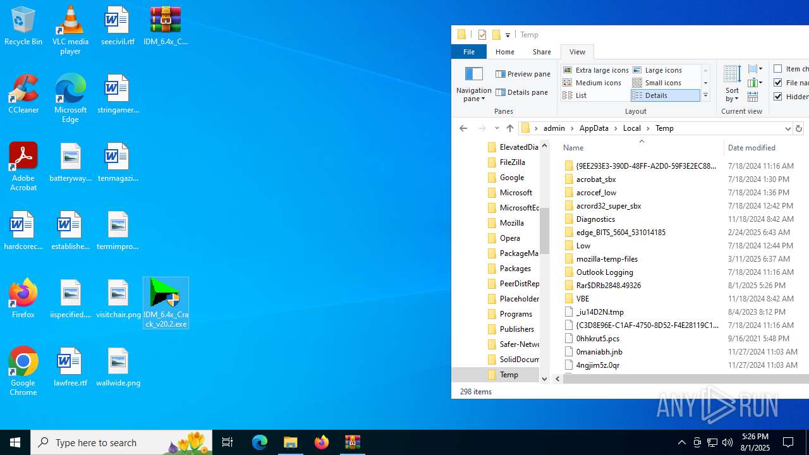Viewport: 809px width, 455px height.
Task: Click the Navigation pane icon
Action: click(x=474, y=73)
